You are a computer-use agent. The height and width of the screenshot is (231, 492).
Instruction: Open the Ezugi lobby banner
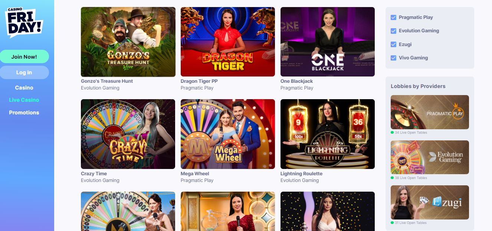(x=430, y=202)
